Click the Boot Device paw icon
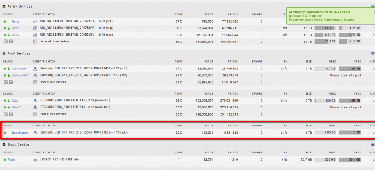The height and width of the screenshot is (170, 375). 4,144
